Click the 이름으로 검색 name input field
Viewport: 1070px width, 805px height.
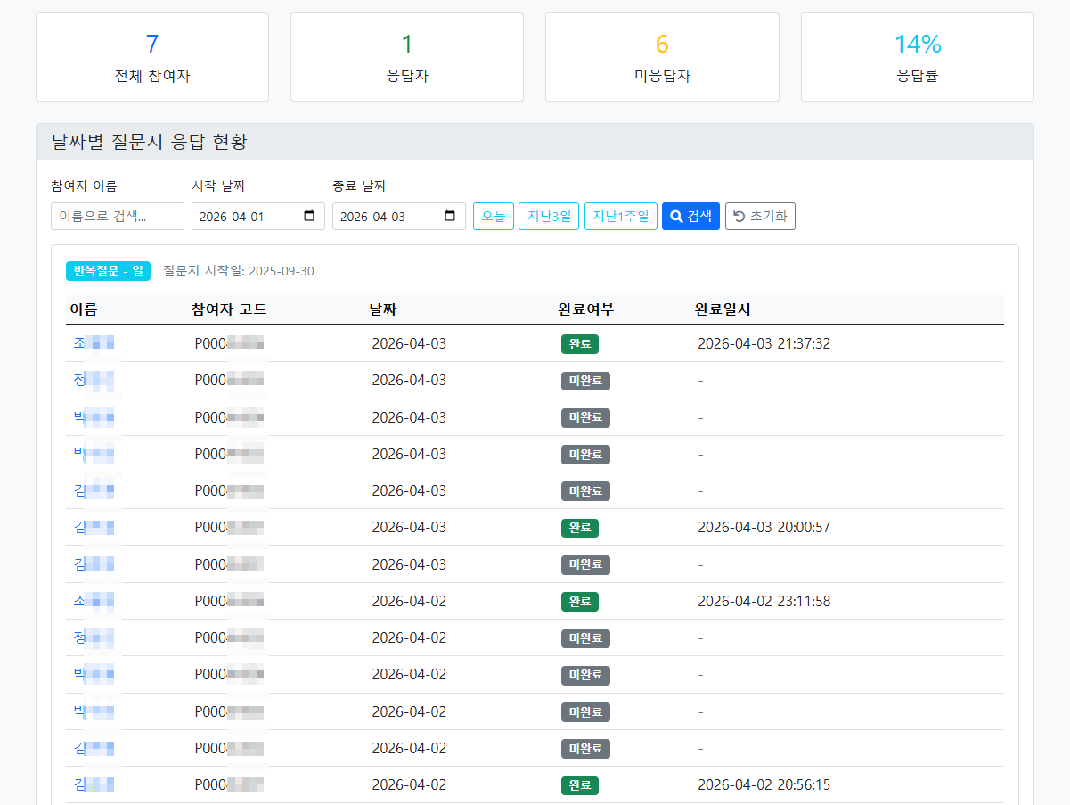[117, 216]
